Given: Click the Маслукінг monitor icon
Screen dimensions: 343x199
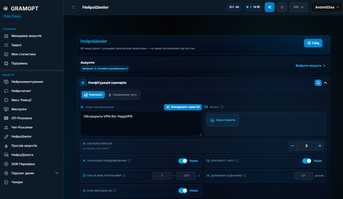Looking at the screenshot, I should pos(6,109).
